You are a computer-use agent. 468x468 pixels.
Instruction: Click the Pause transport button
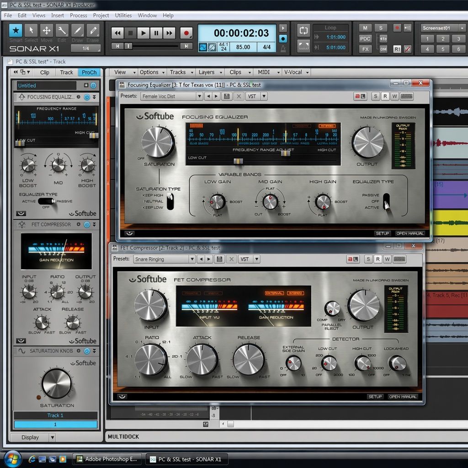click(156, 33)
